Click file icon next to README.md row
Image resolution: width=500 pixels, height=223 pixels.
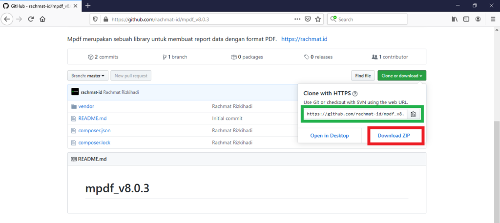coord(74,119)
